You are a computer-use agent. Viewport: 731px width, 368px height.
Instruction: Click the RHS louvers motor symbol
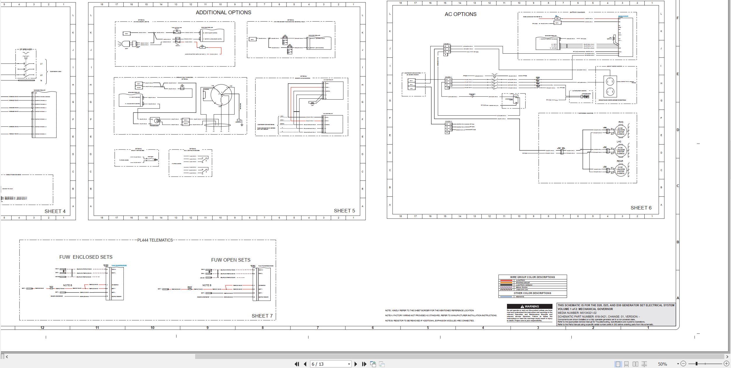(620, 131)
